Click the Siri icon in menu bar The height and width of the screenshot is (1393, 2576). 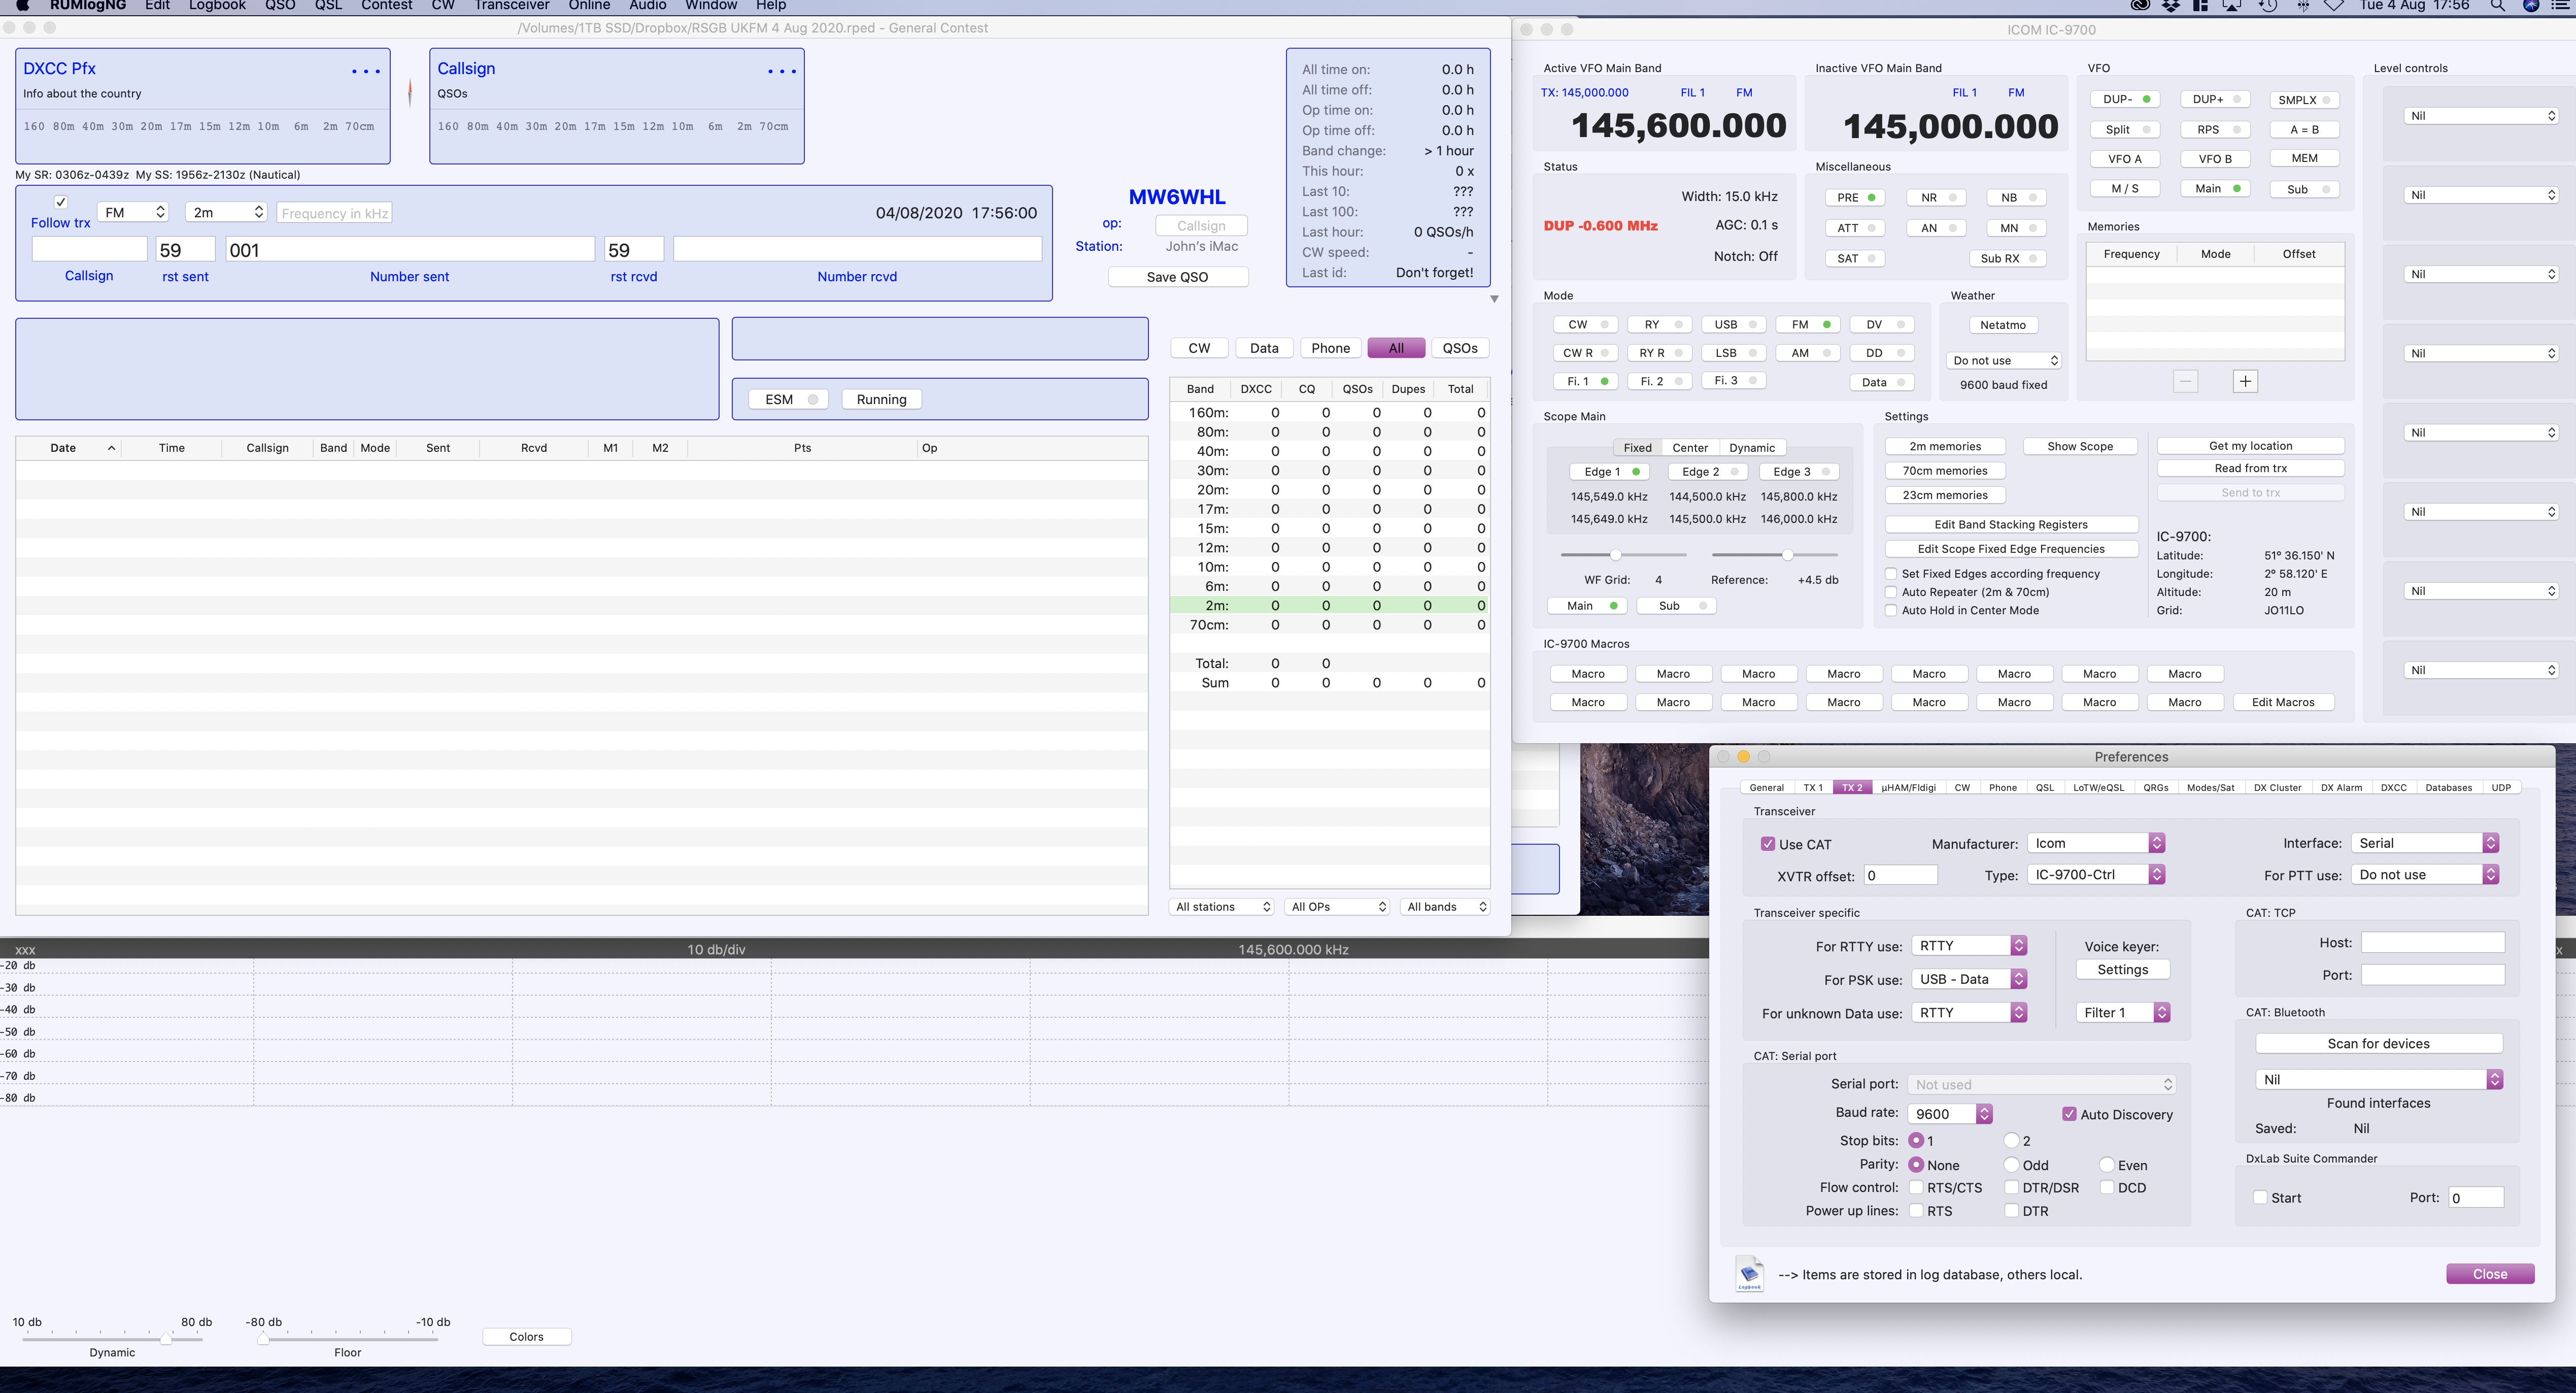click(2531, 6)
